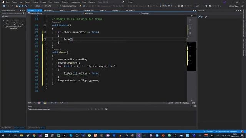Viewport: 246px width, 138px height.
Task: Open the notification center in the taskbar
Action: pyautogui.click(x=242, y=135)
